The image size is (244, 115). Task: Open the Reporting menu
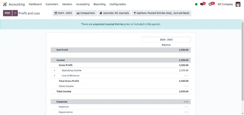point(99,4)
